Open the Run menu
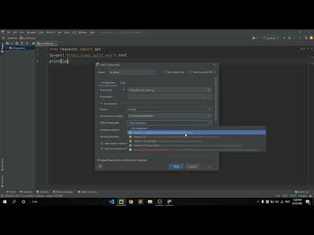The width and height of the screenshot is (314, 235). (60, 33)
